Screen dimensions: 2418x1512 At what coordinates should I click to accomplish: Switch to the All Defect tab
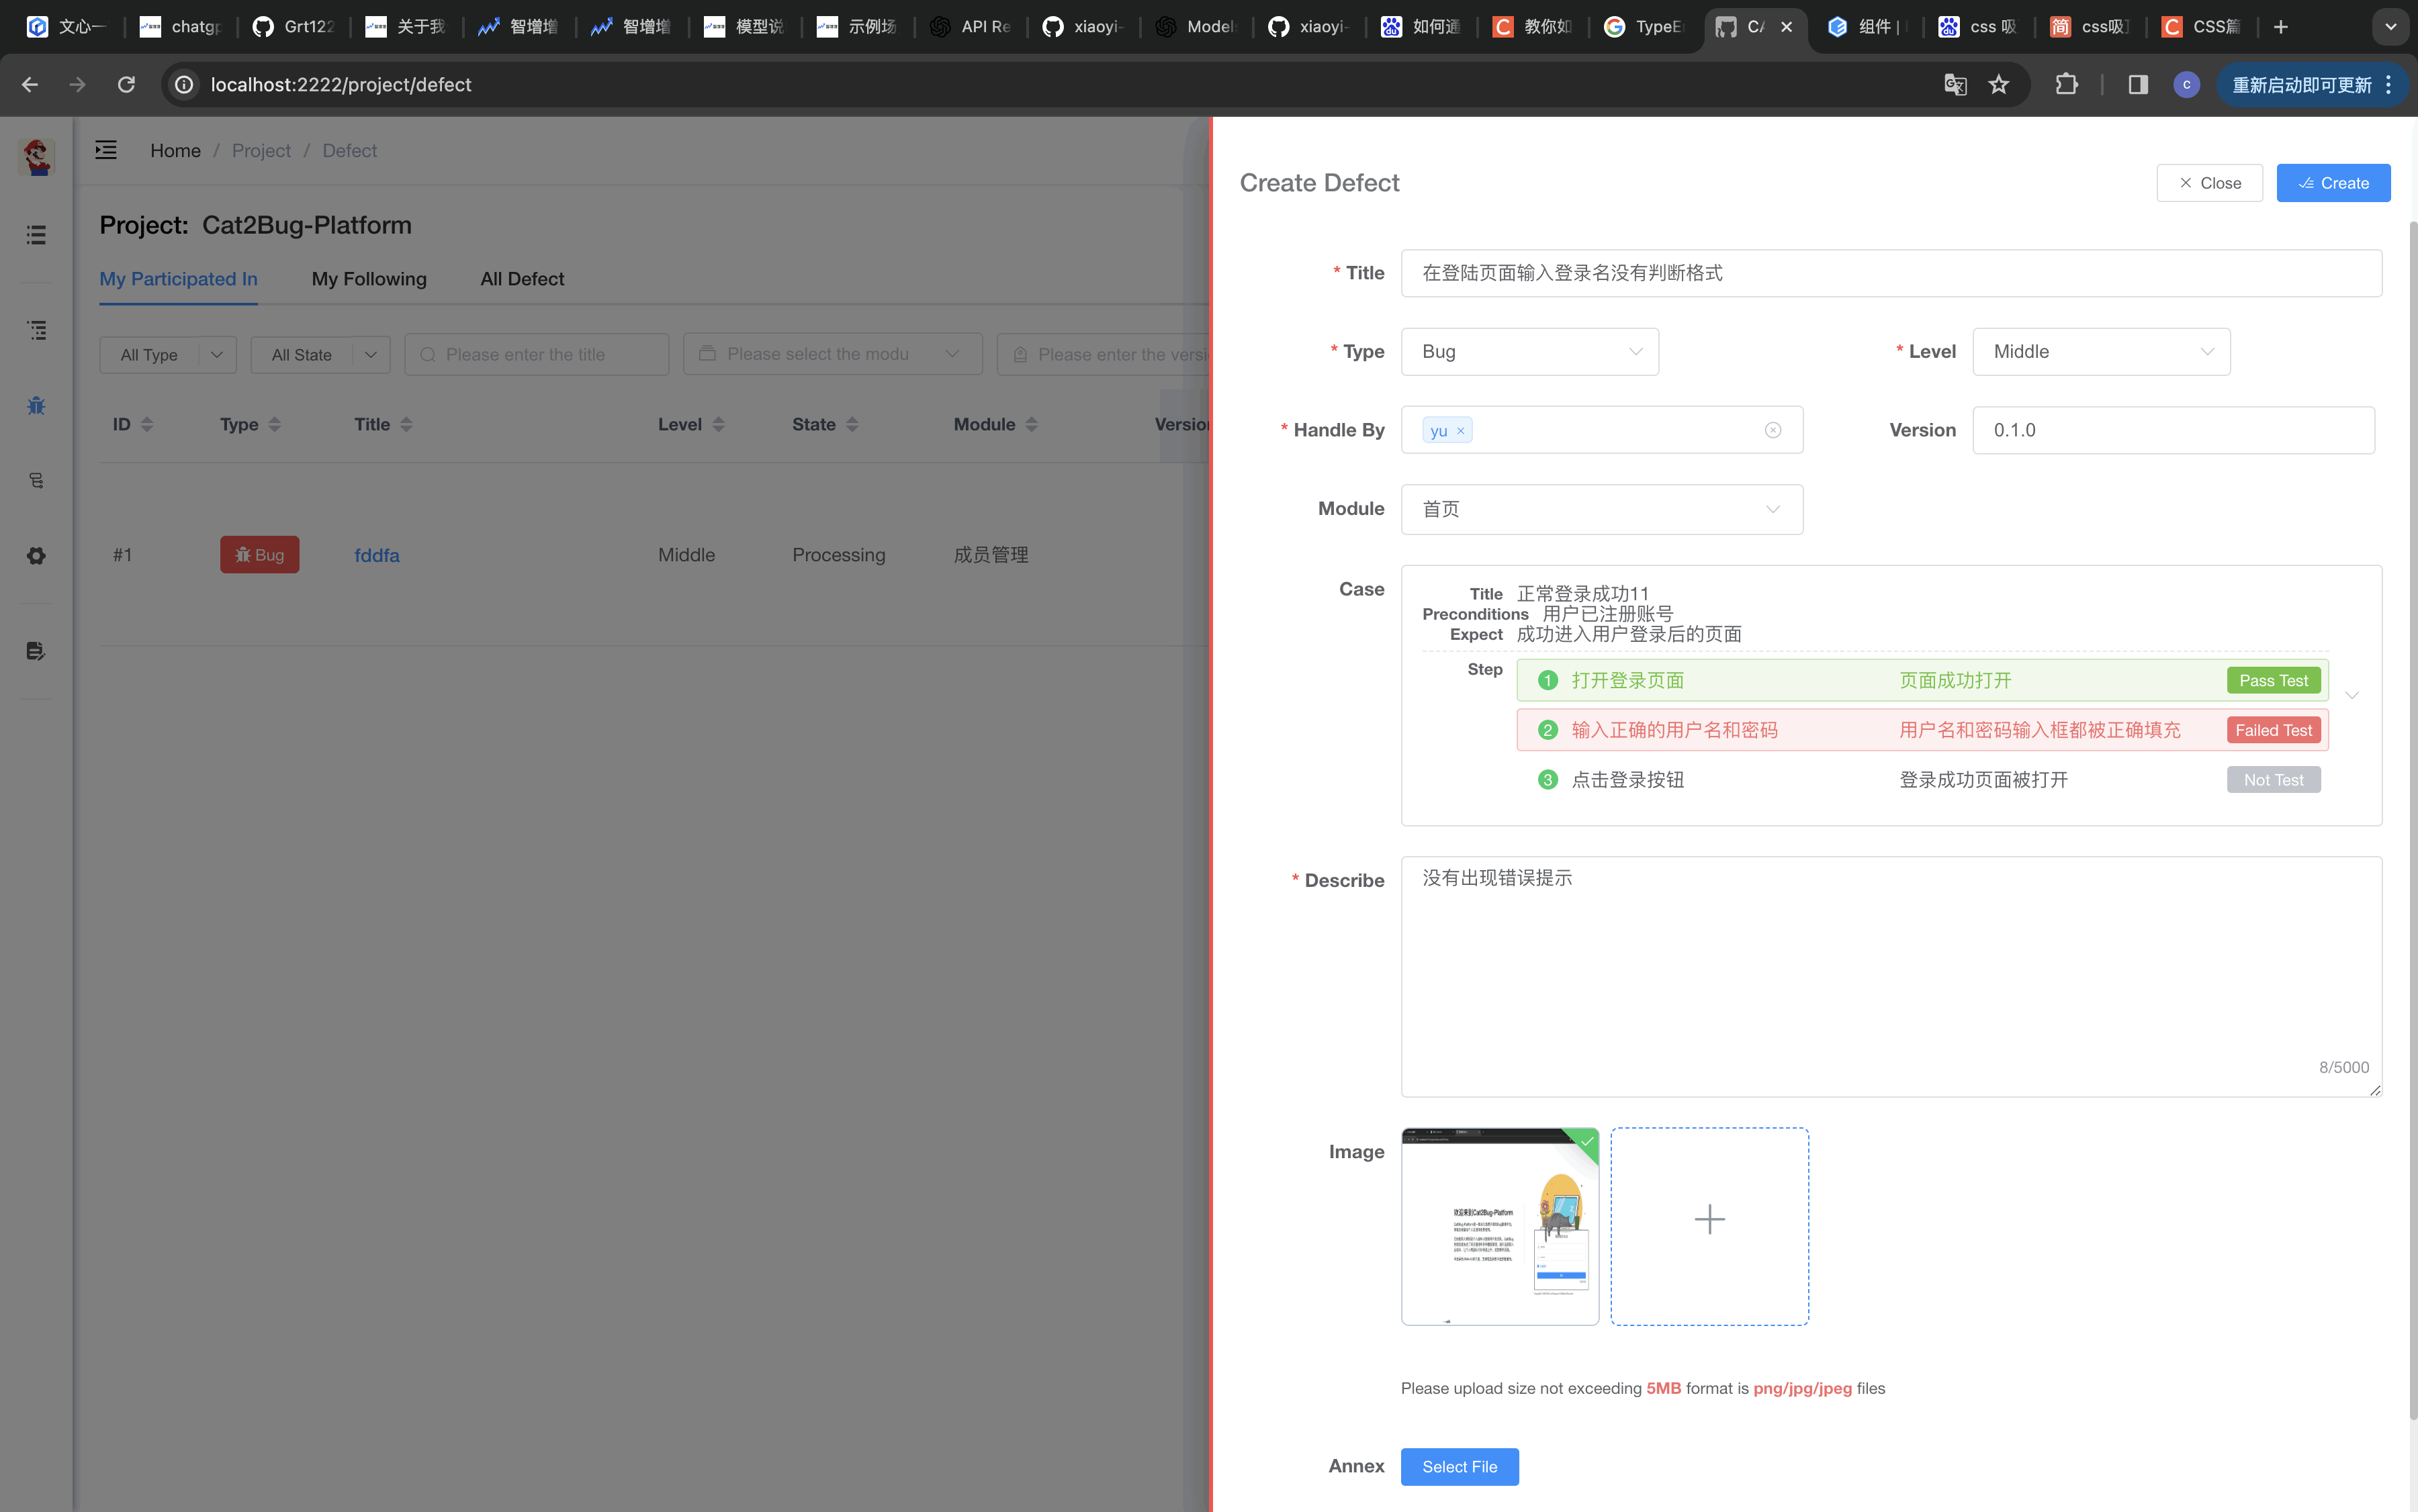pos(521,279)
